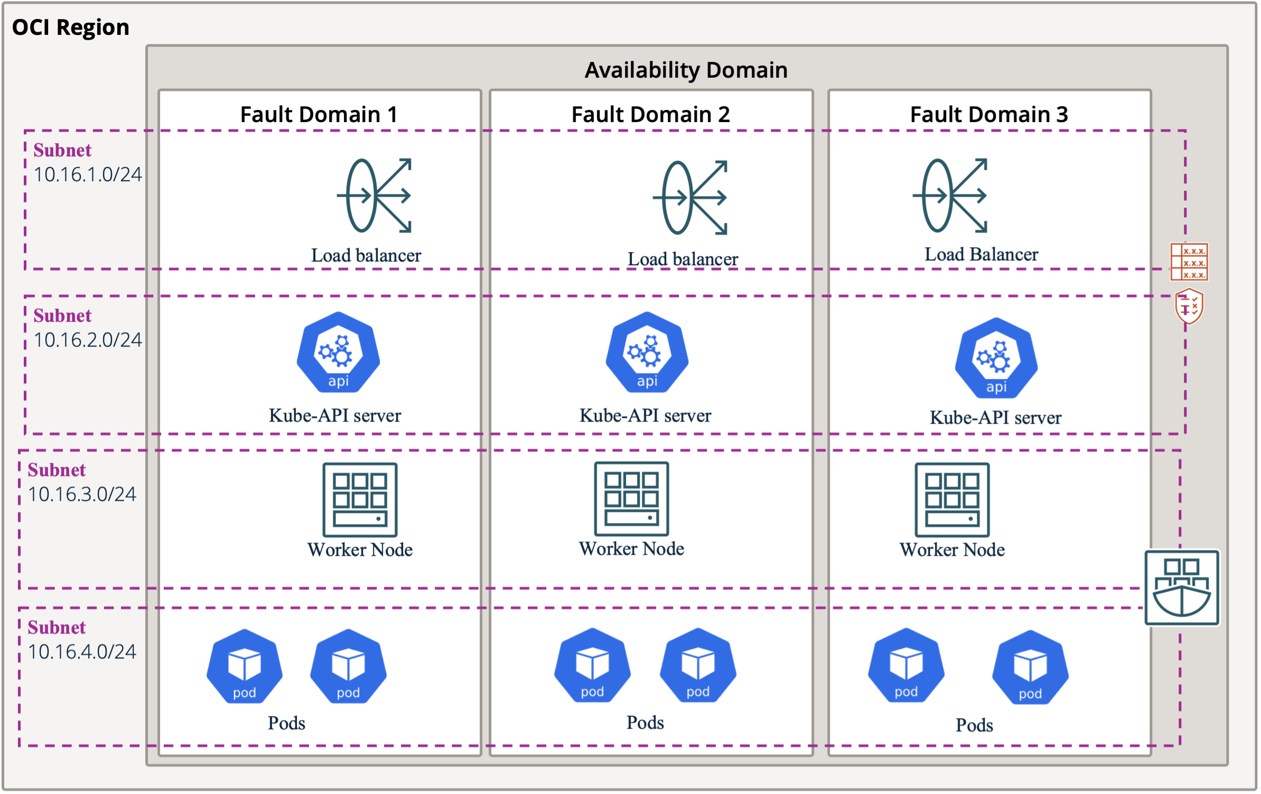Click the Fault Domain 1 load balancer icon

pyautogui.click(x=375, y=195)
